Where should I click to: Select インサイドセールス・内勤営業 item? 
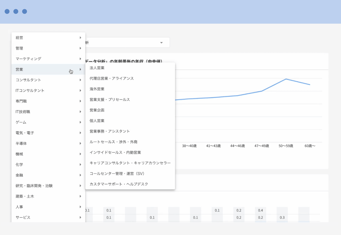pos(115,152)
